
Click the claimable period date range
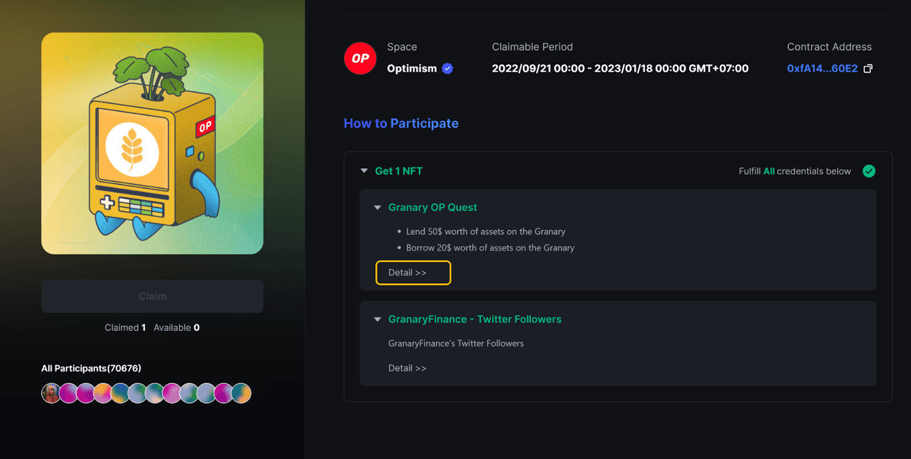click(x=620, y=68)
